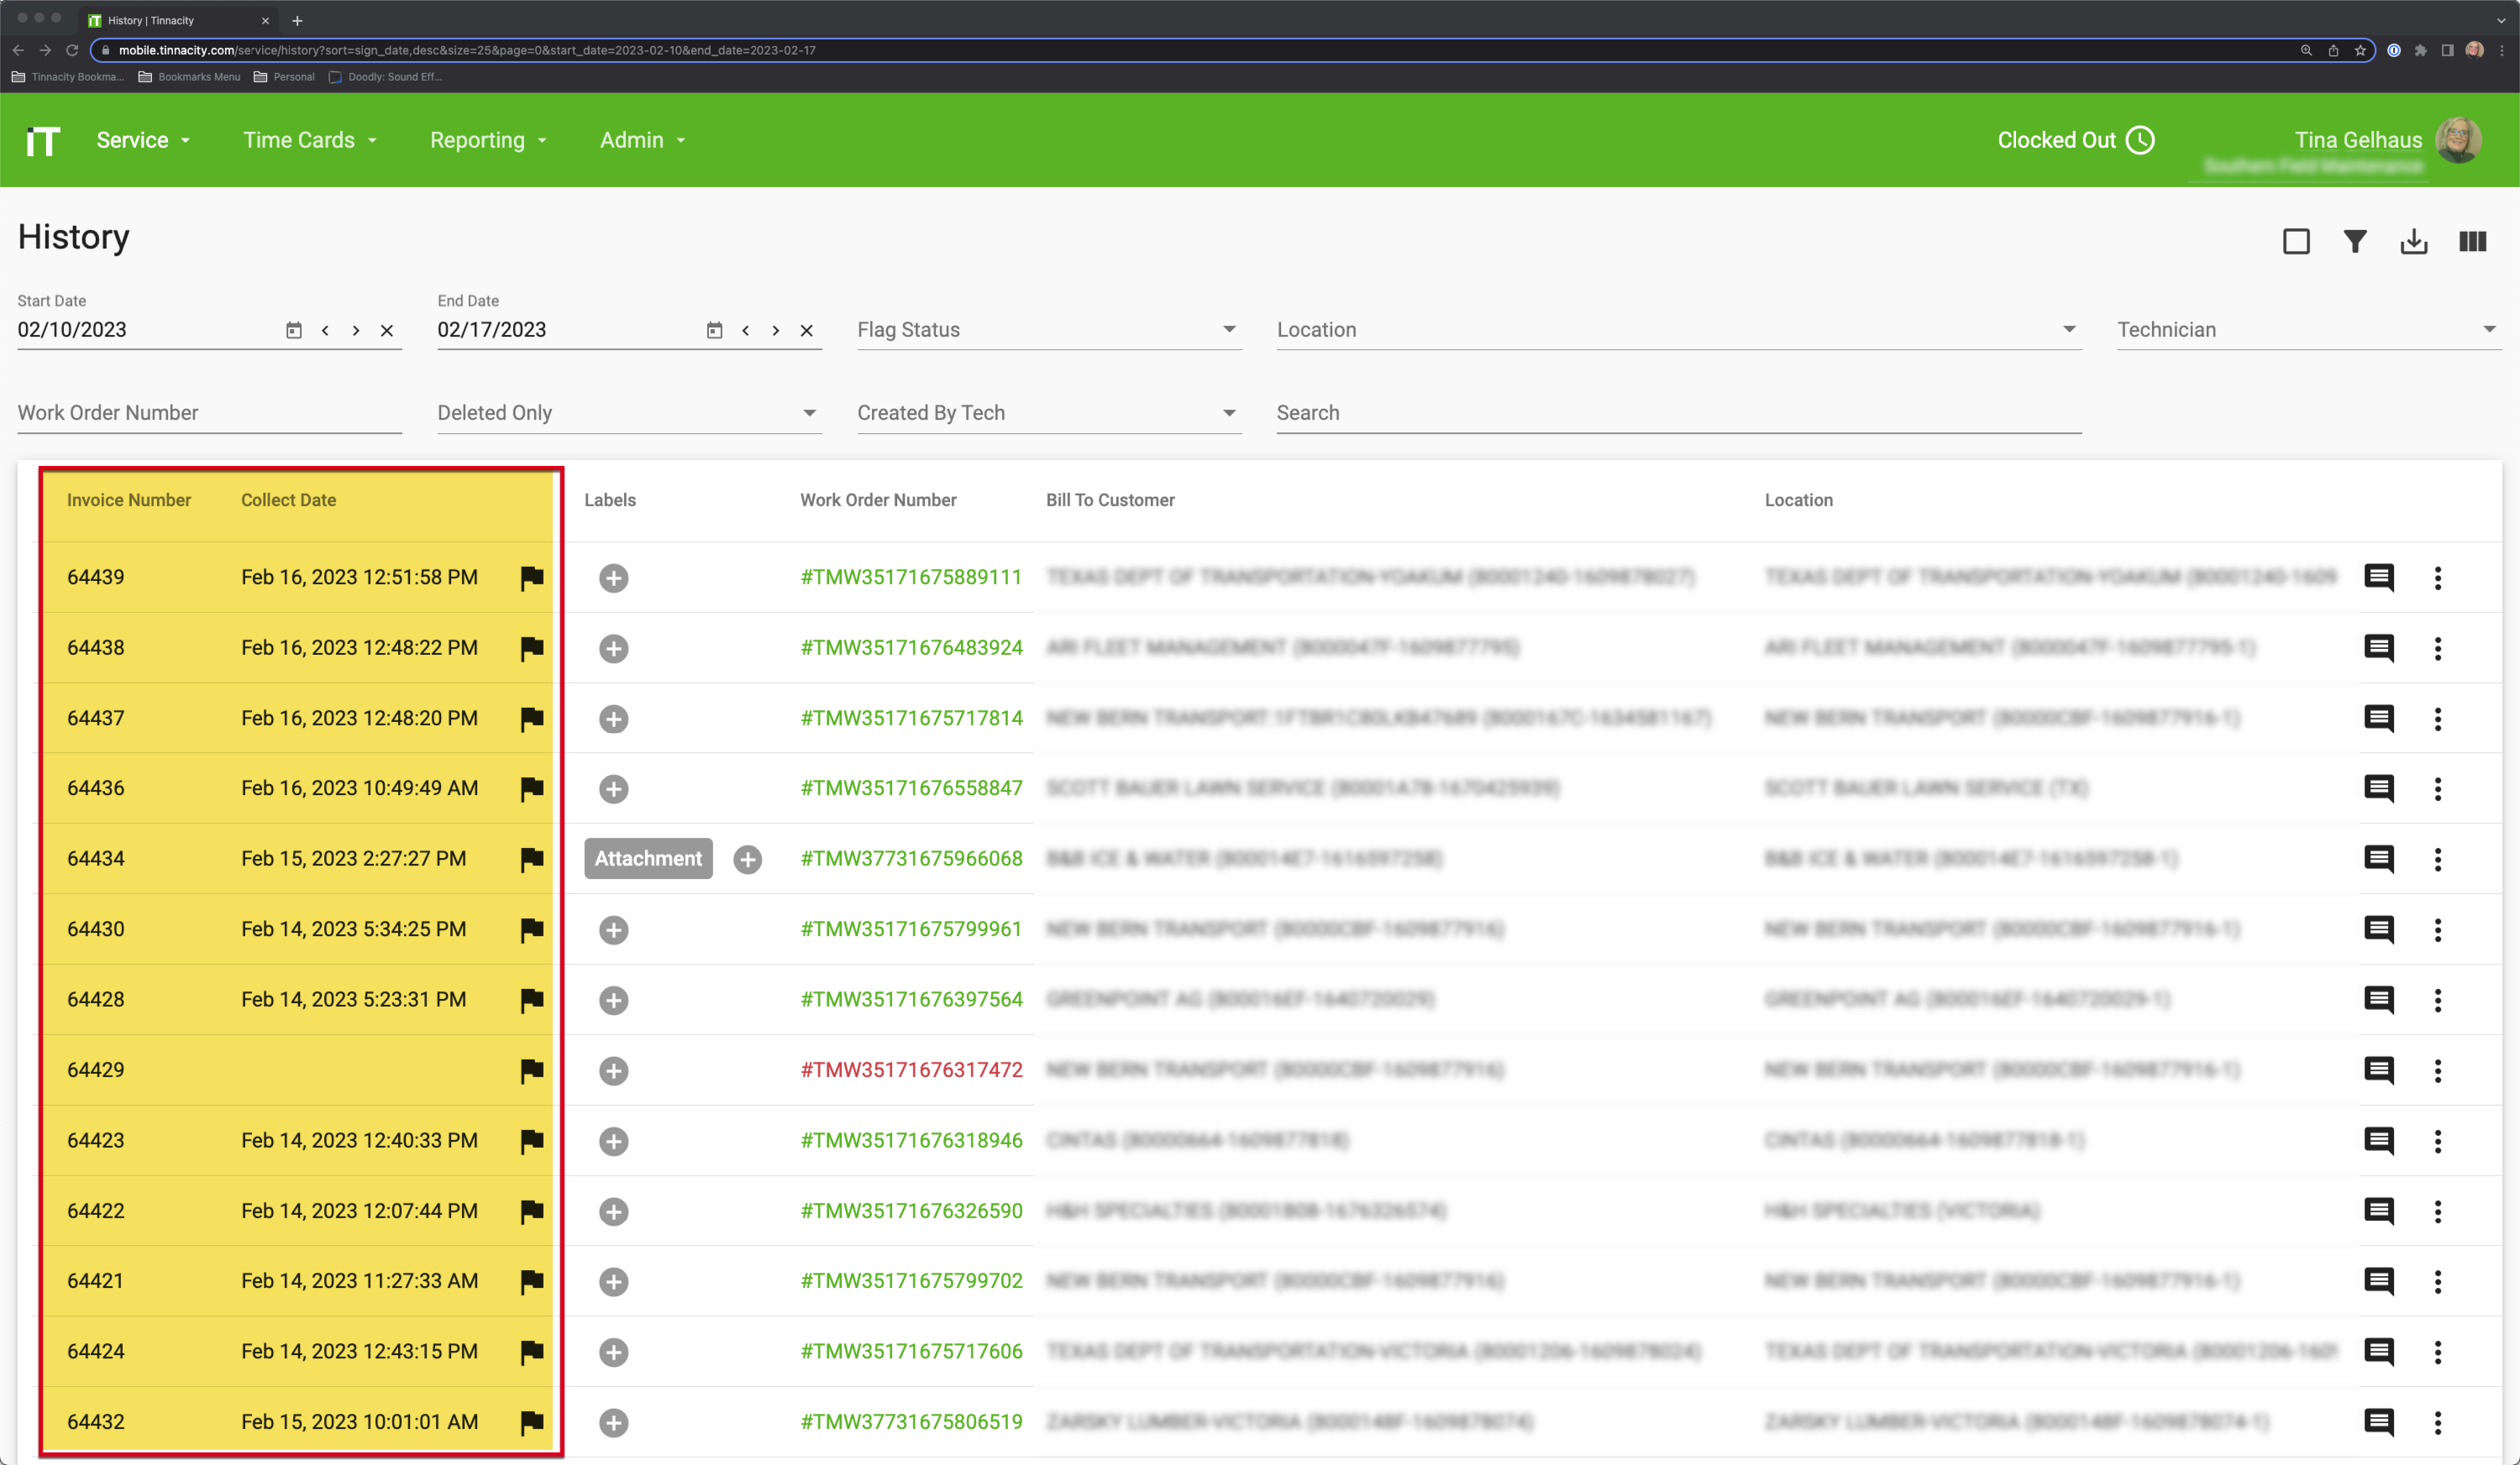Toggle flag on invoice 64438
Viewport: 2520px width, 1465px height.
pyautogui.click(x=532, y=649)
